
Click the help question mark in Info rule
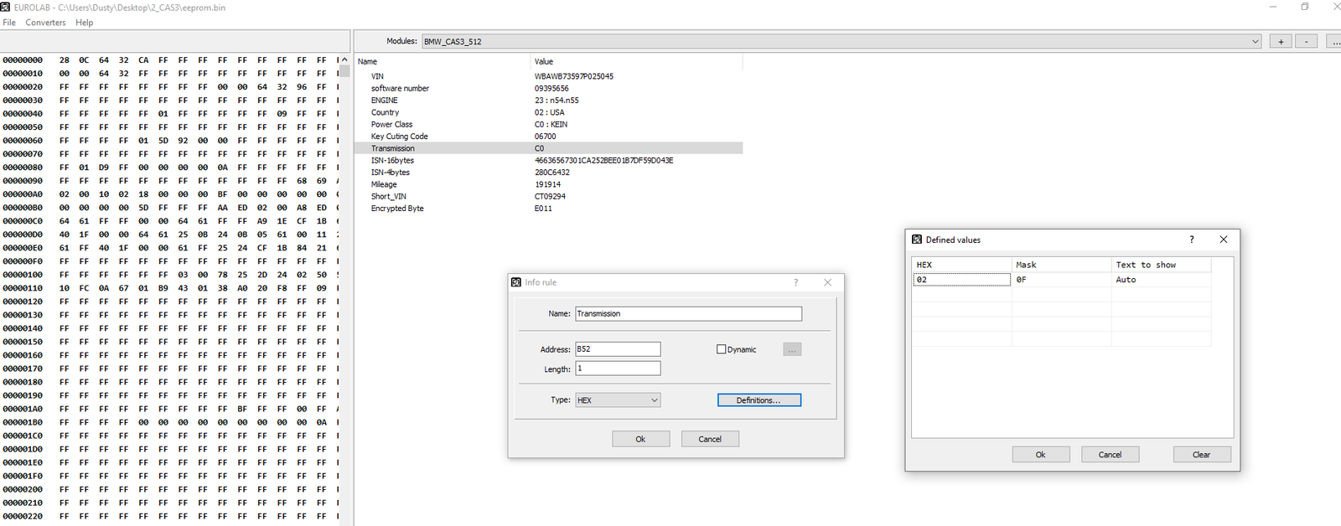(x=795, y=282)
